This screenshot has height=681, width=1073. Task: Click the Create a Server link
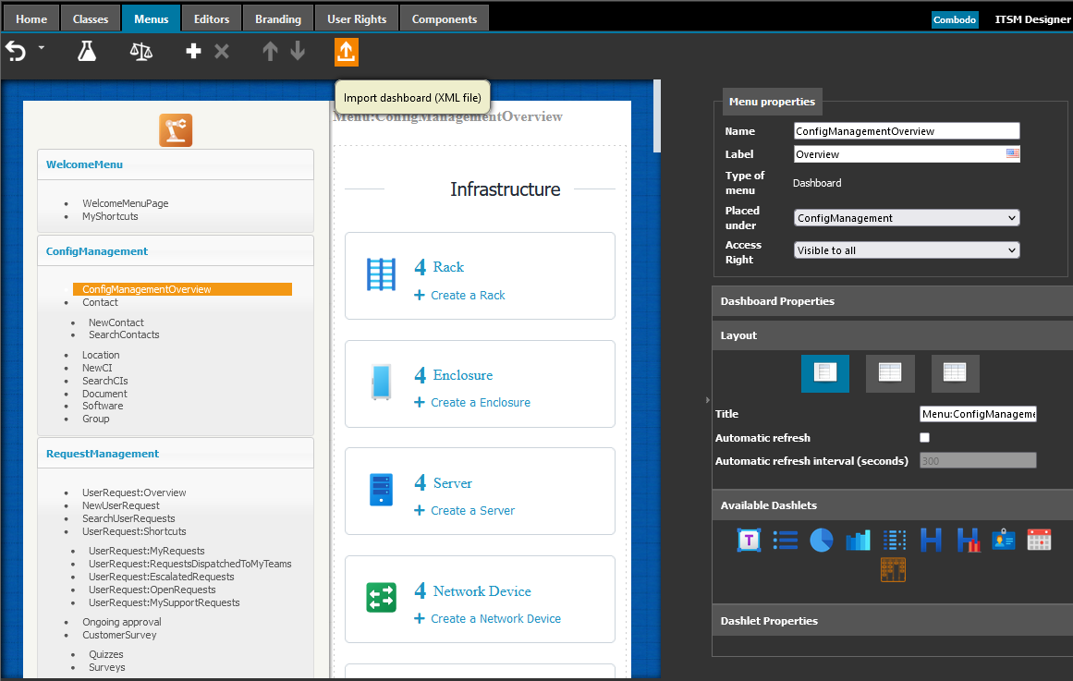point(472,511)
